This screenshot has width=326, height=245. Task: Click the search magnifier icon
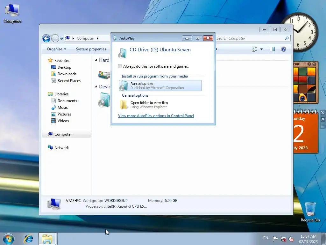click(x=287, y=38)
